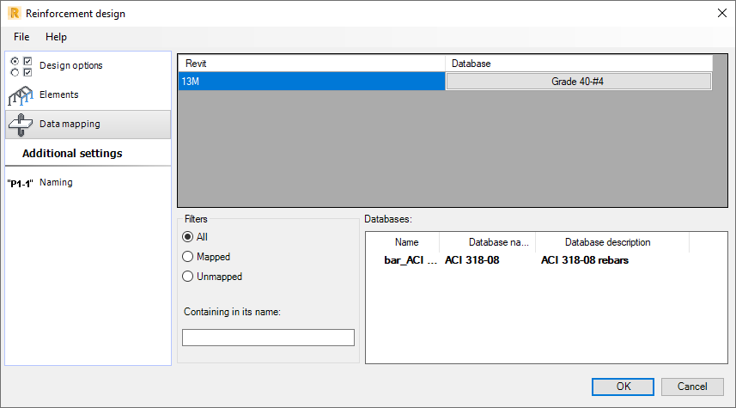Image resolution: width=736 pixels, height=408 pixels.
Task: Open the Help menu
Action: pos(56,37)
